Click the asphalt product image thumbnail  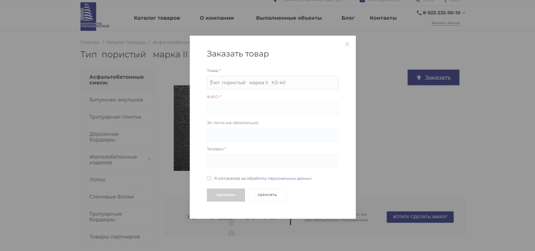(x=181, y=128)
